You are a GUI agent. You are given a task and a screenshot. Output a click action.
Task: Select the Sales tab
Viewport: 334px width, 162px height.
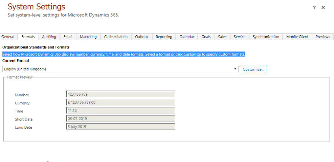(x=222, y=37)
